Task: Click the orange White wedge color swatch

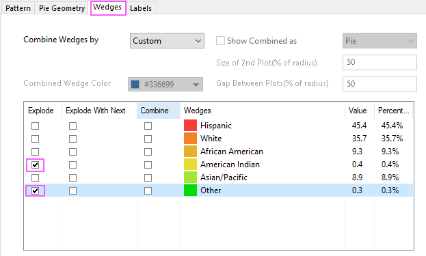Action: pos(190,139)
